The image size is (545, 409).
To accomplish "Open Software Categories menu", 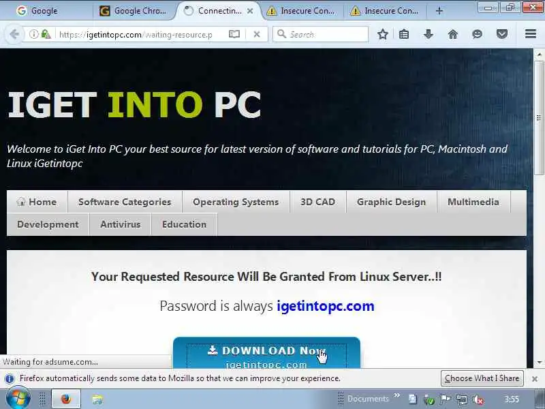I will (x=125, y=202).
